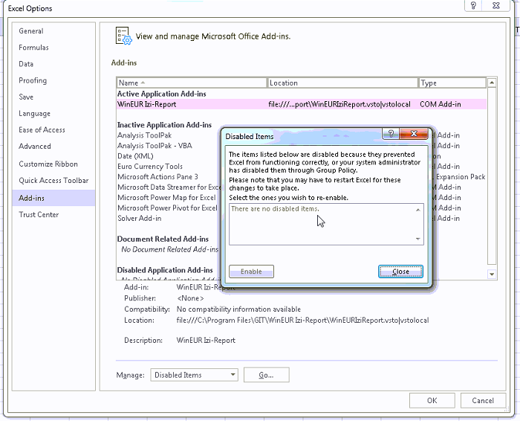Sort add-ins by the Type column header
Viewport: 520px width, 421px height.
tap(452, 83)
